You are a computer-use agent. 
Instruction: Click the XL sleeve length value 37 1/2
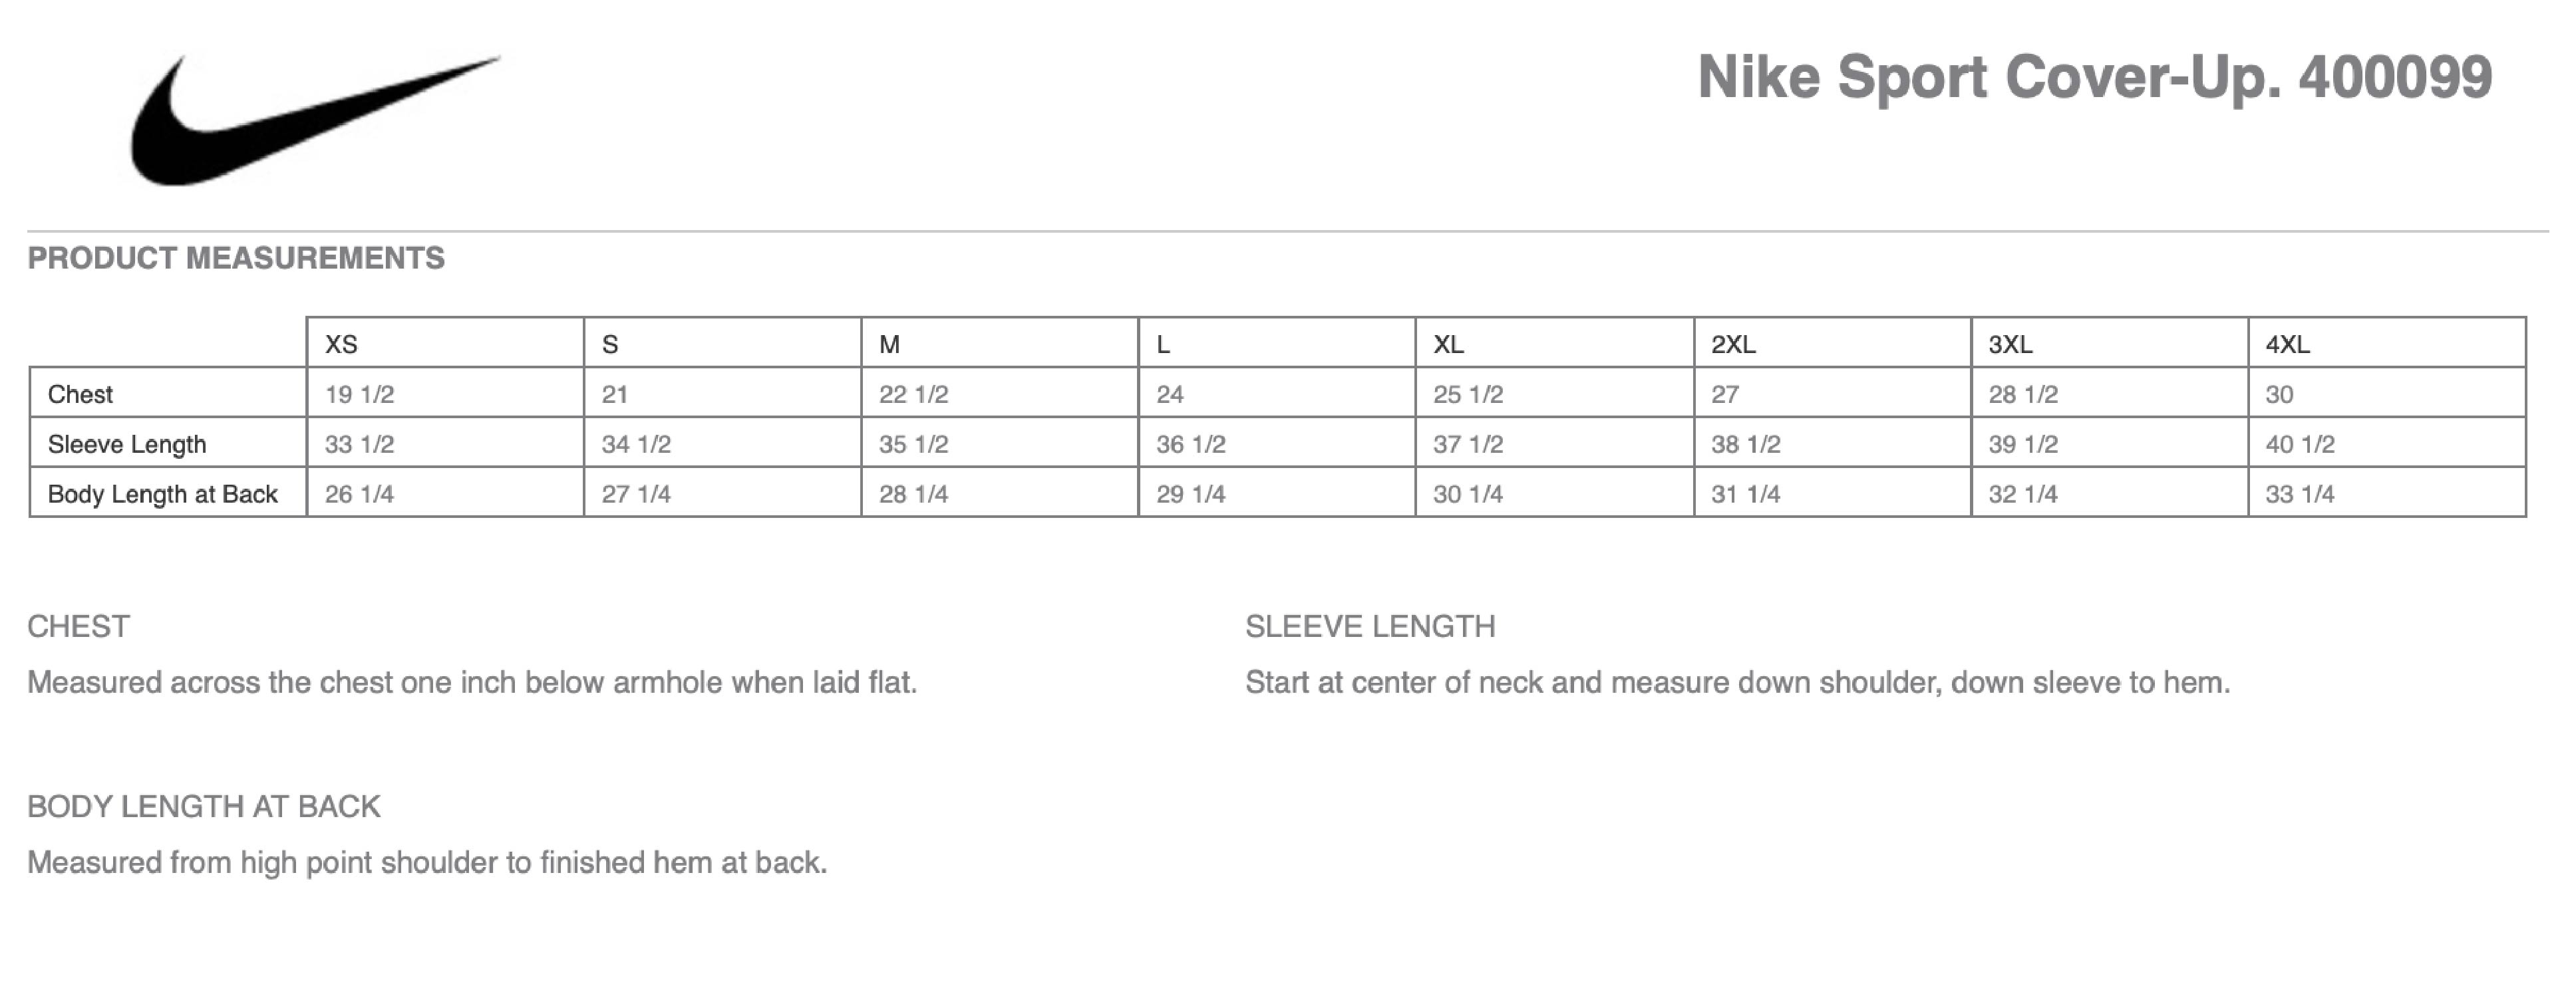pos(1467,445)
